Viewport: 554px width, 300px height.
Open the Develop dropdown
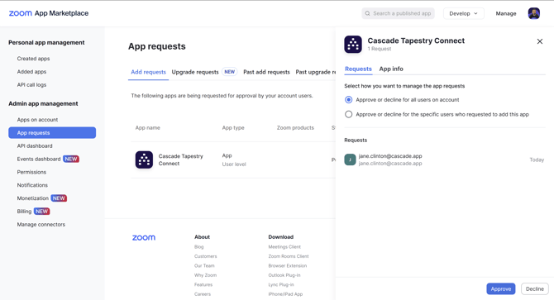click(464, 13)
